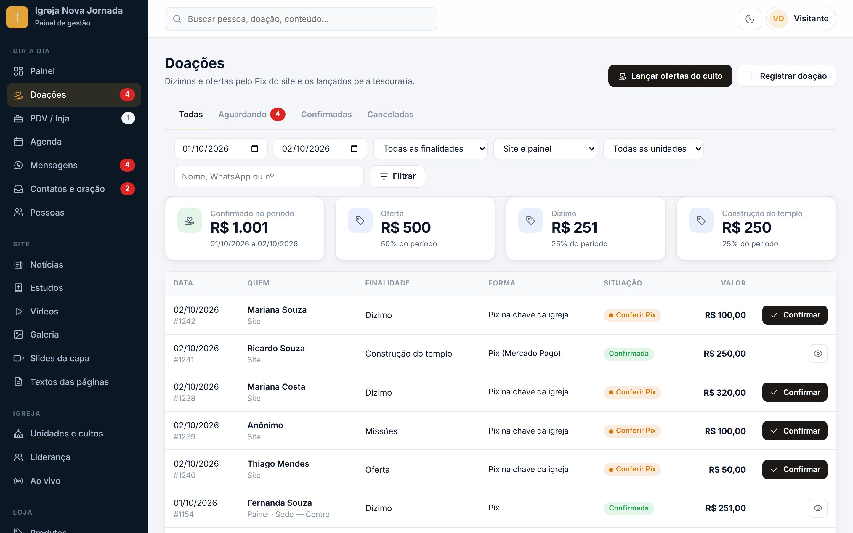Open calendar picker for end date 02/10/2026
Screen dimensions: 853x533
[x=354, y=149]
